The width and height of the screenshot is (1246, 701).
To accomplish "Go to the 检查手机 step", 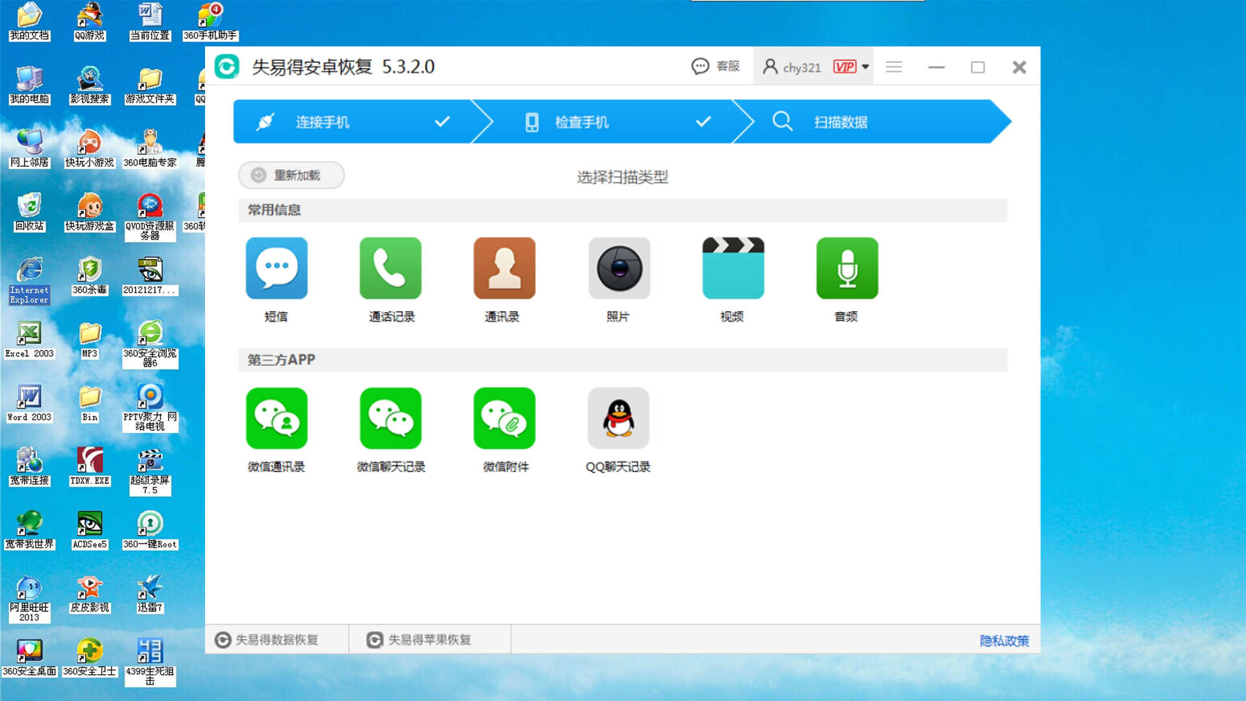I will pos(613,121).
